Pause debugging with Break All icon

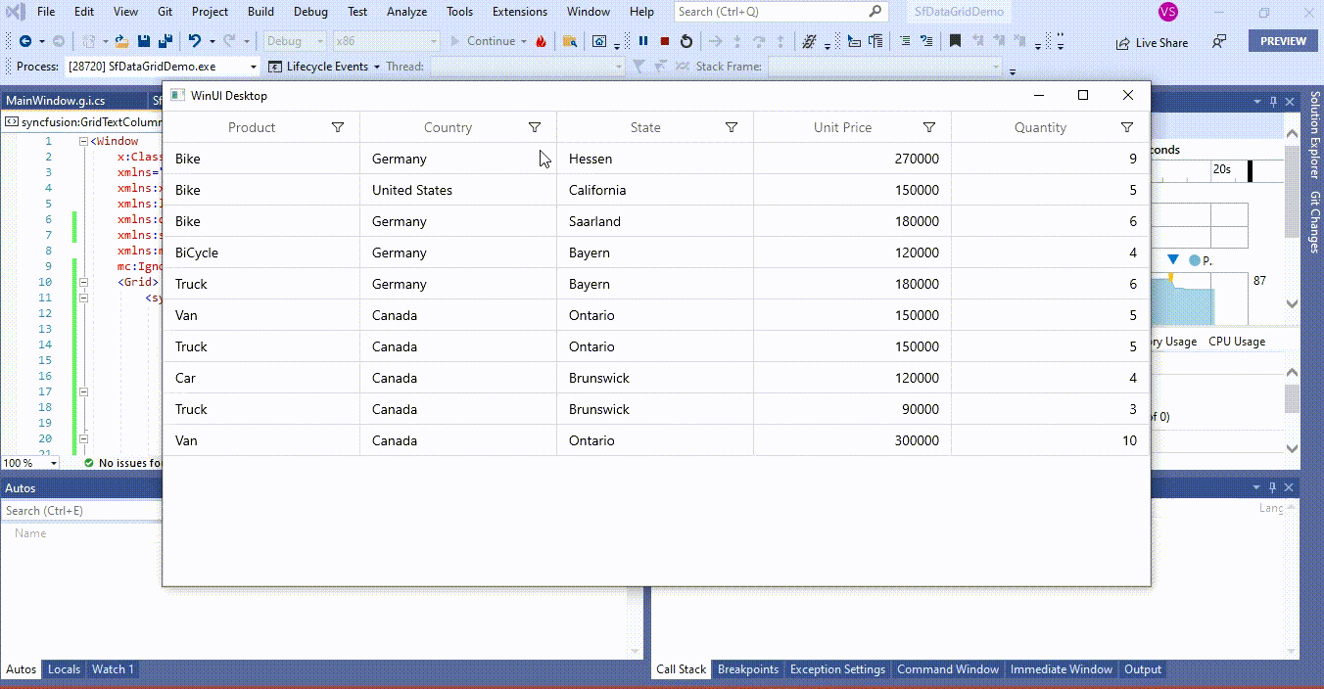(643, 41)
